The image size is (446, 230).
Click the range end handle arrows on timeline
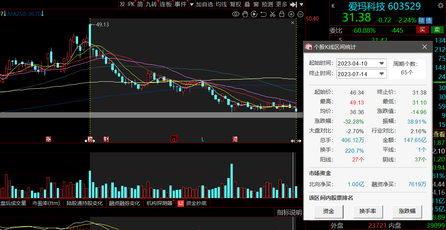pos(296,141)
